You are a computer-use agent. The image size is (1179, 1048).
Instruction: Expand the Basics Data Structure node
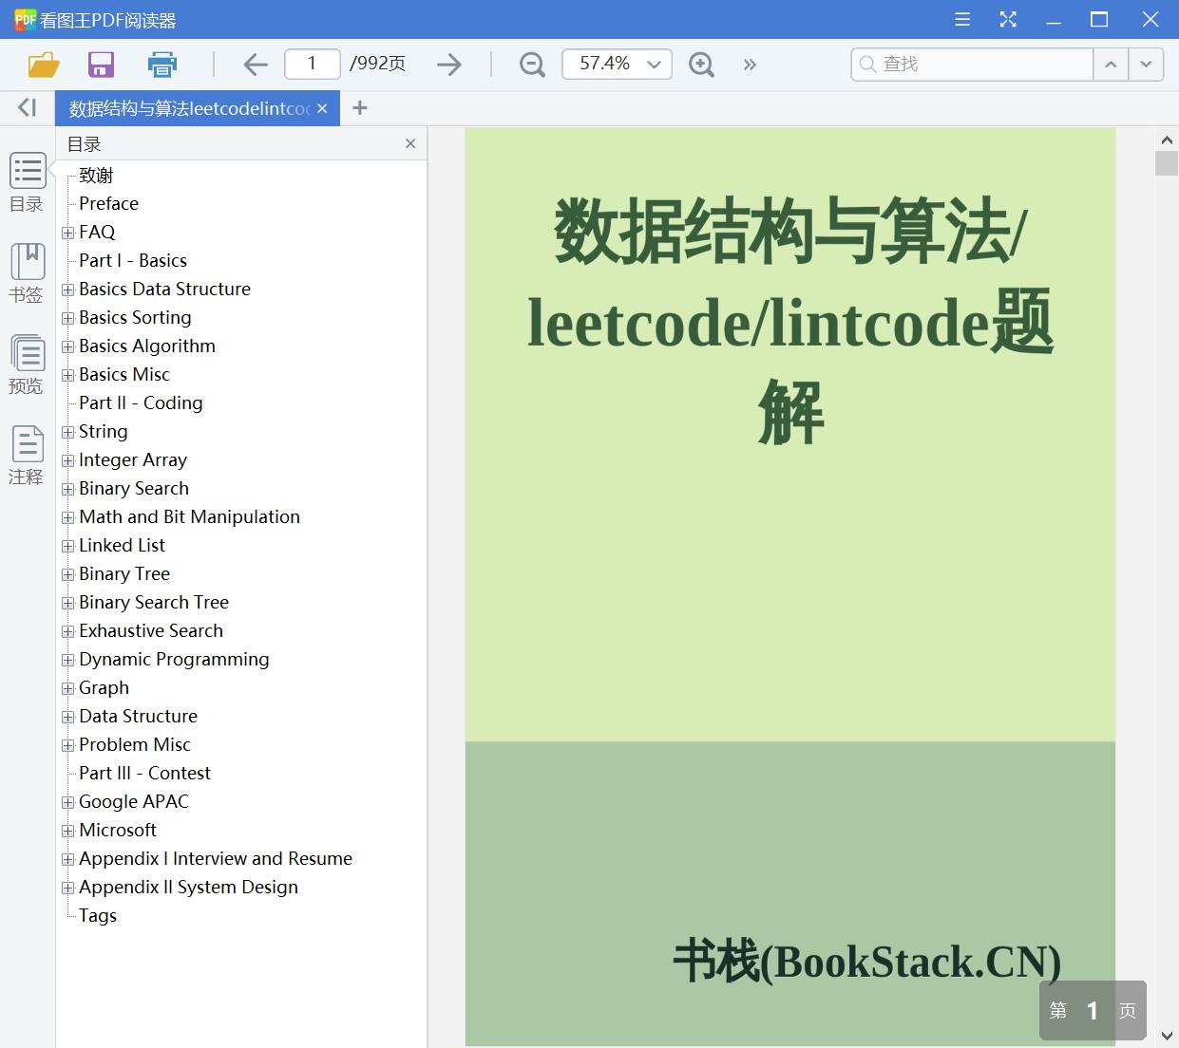pyautogui.click(x=67, y=290)
